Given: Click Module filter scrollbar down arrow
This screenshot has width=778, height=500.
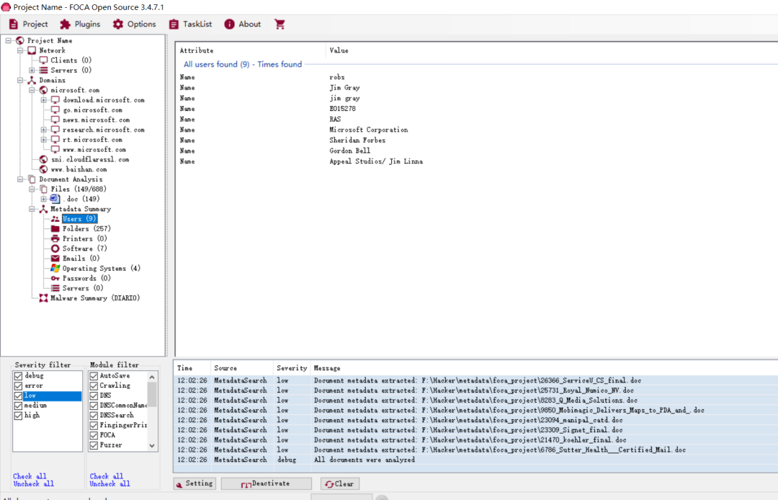Looking at the screenshot, I should pos(152,445).
